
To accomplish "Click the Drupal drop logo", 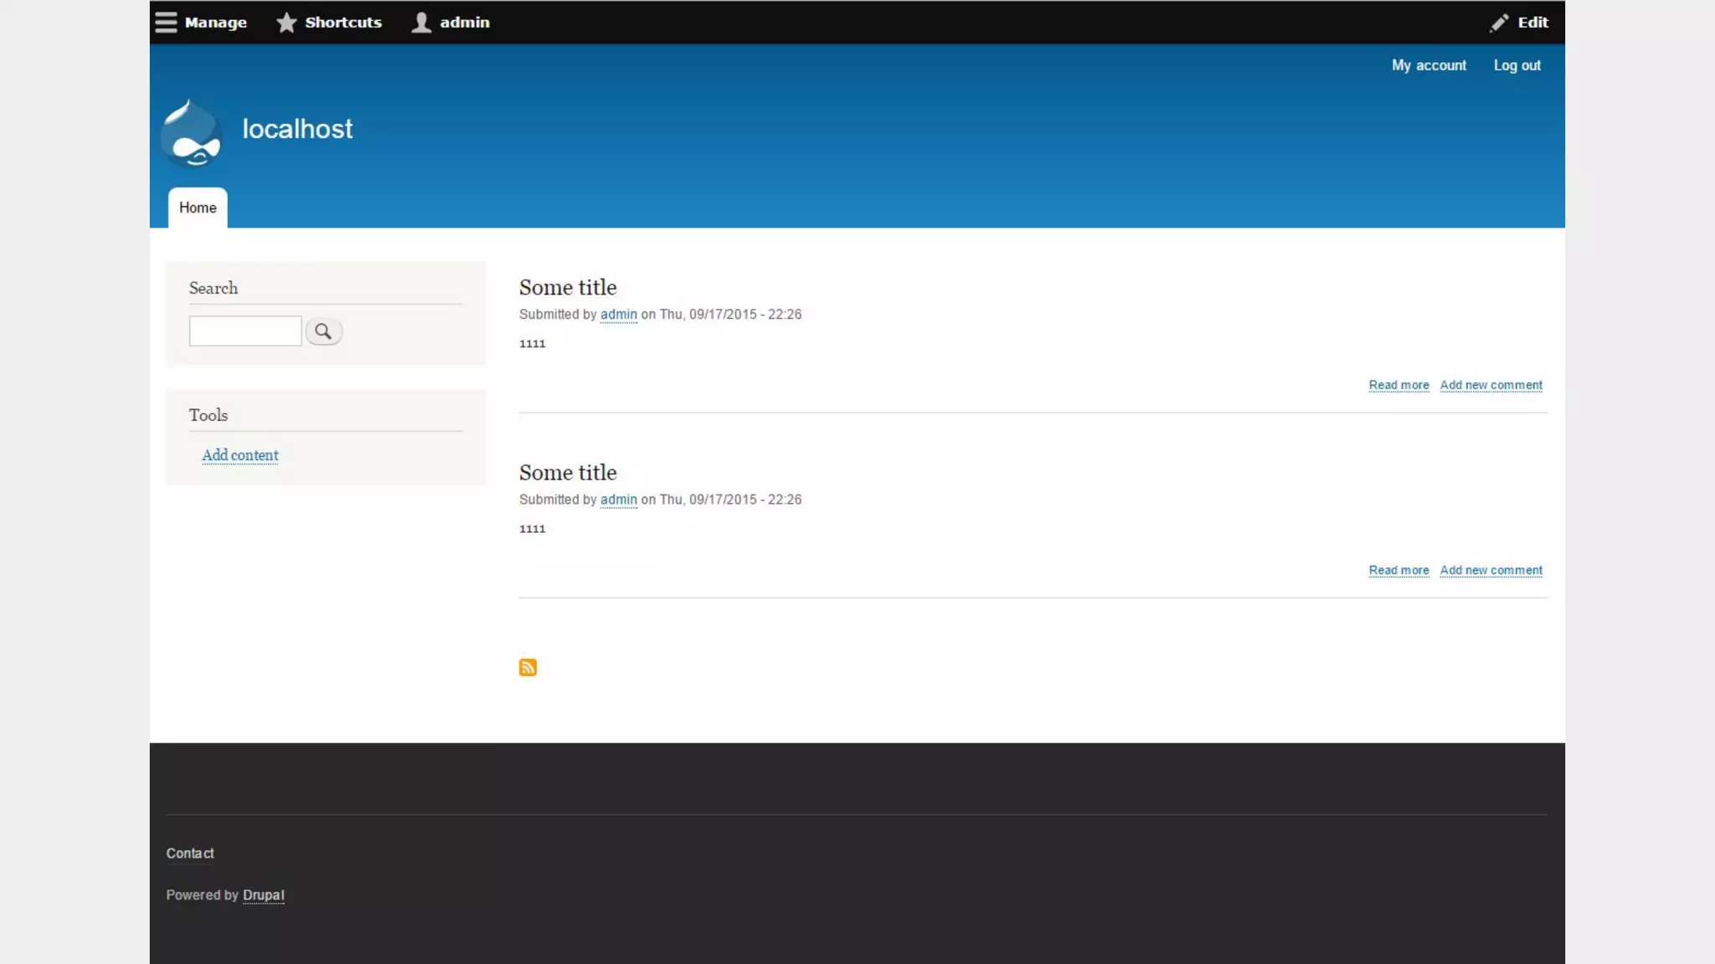I will point(192,133).
